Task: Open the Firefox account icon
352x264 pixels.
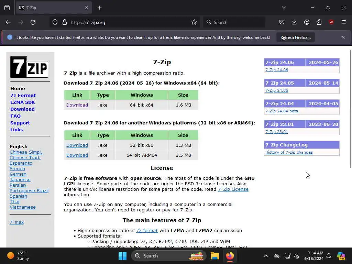Action: (307, 22)
